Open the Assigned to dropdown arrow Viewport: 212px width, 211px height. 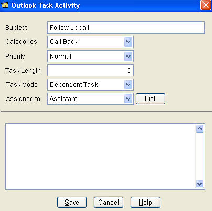(x=128, y=99)
